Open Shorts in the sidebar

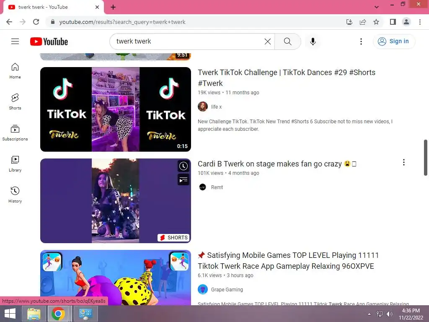[x=15, y=102]
